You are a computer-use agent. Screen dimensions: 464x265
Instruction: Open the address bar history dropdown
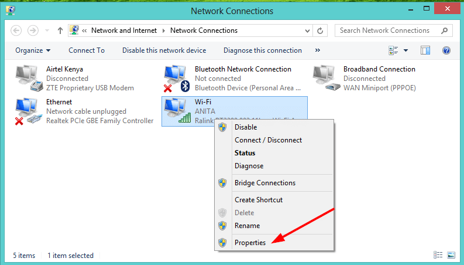[307, 30]
